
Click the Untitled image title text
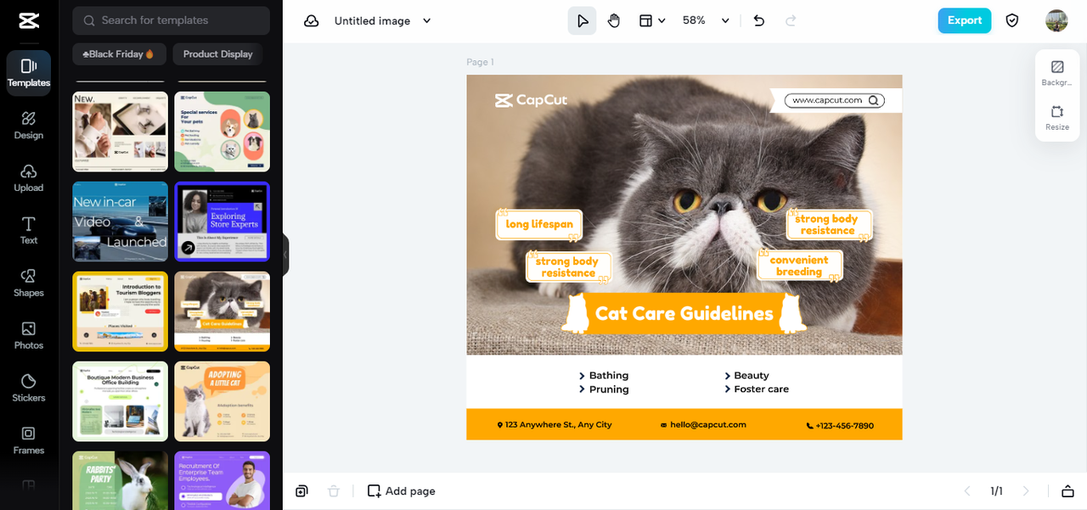point(372,20)
